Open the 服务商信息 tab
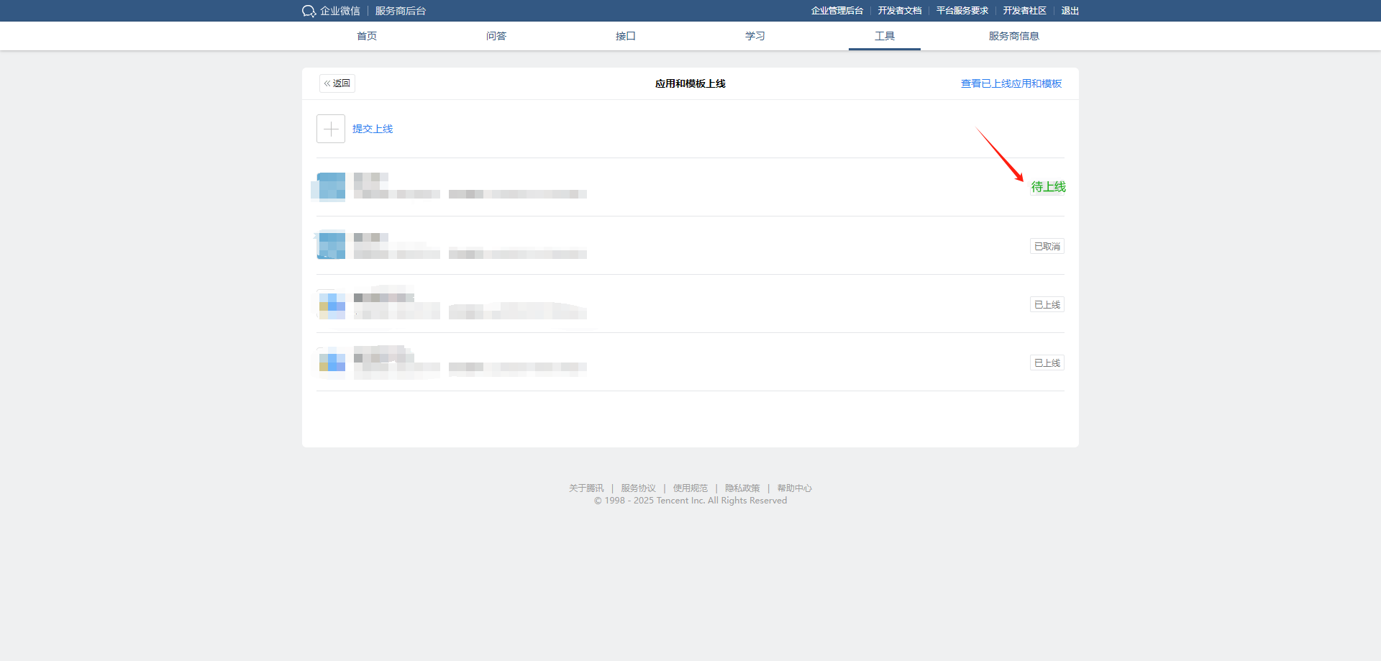 pos(1013,36)
